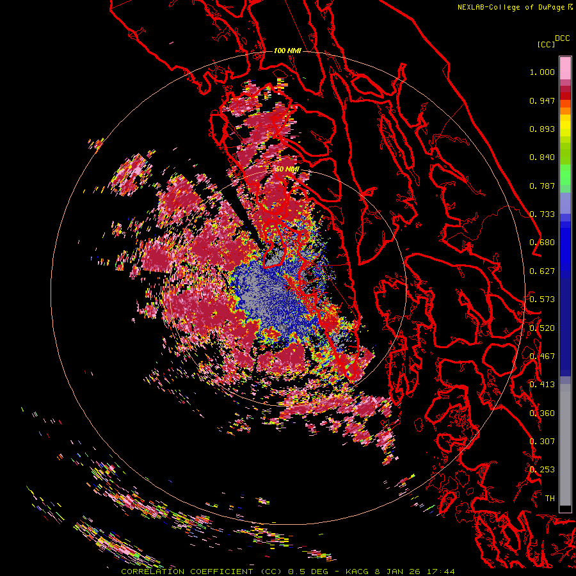
Task: Click the TH label on the color scale
Action: (550, 499)
